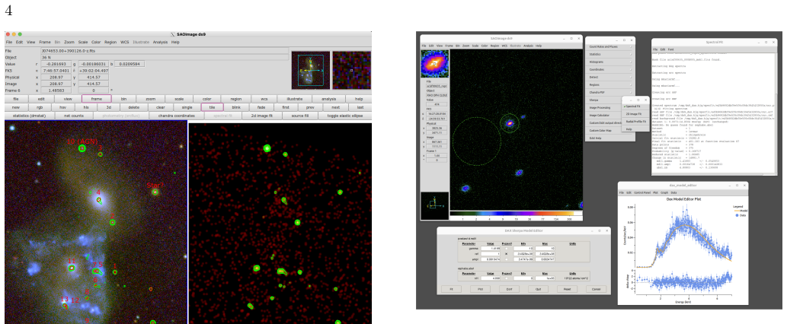This screenshot has width=787, height=324.
Task: Open the Region menu in the left ds9 menu bar
Action: click(x=110, y=42)
